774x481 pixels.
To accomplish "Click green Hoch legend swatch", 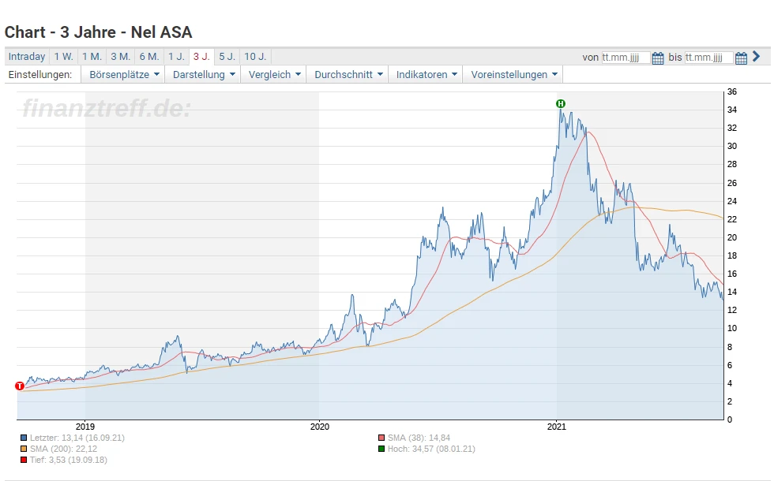I will (x=381, y=449).
